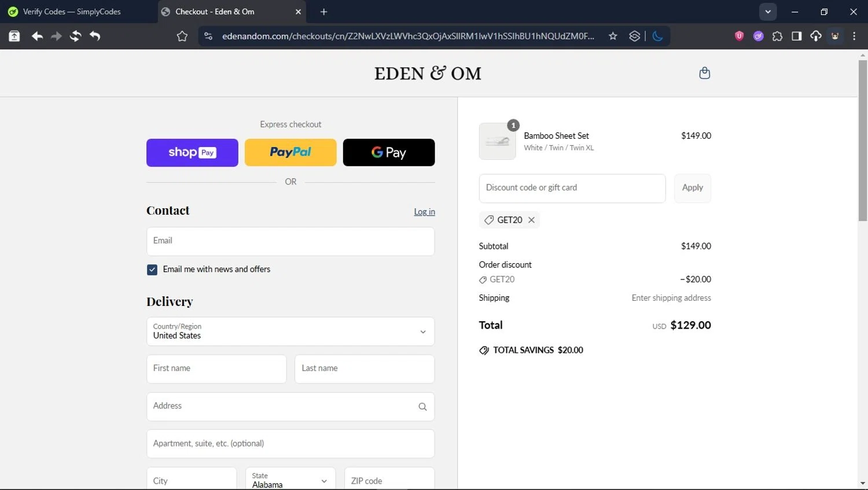This screenshot has width=868, height=490.
Task: Go back with the browser back arrow
Action: [37, 36]
